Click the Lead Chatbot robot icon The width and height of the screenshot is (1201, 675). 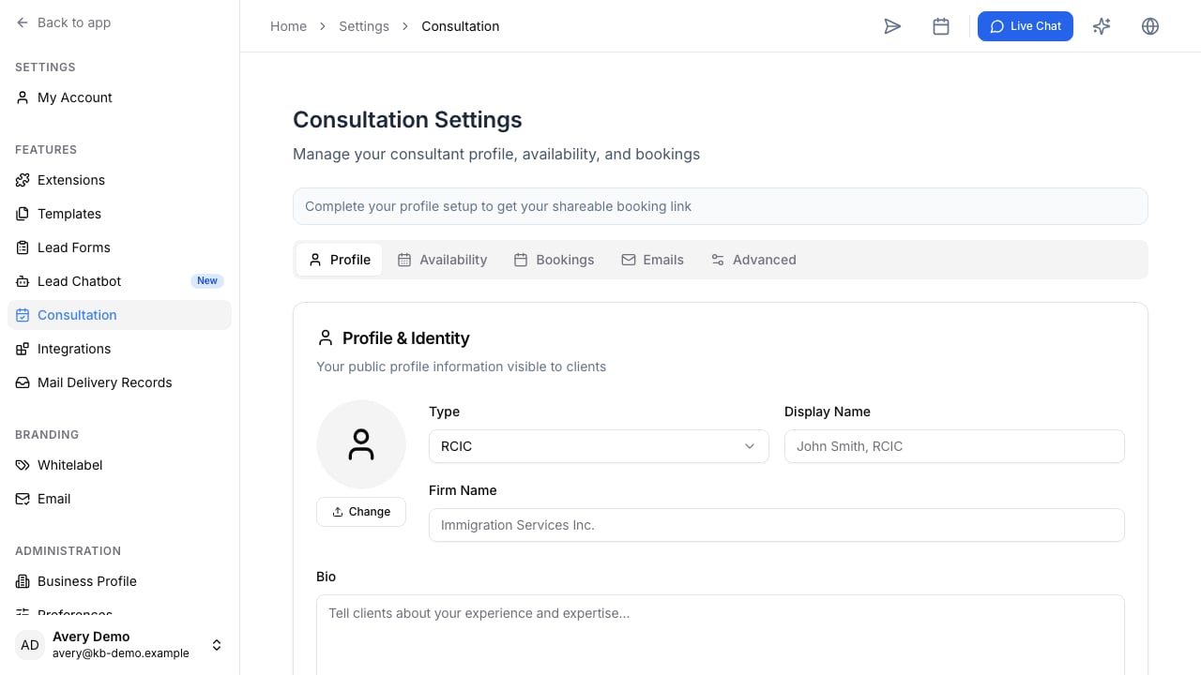(x=23, y=281)
